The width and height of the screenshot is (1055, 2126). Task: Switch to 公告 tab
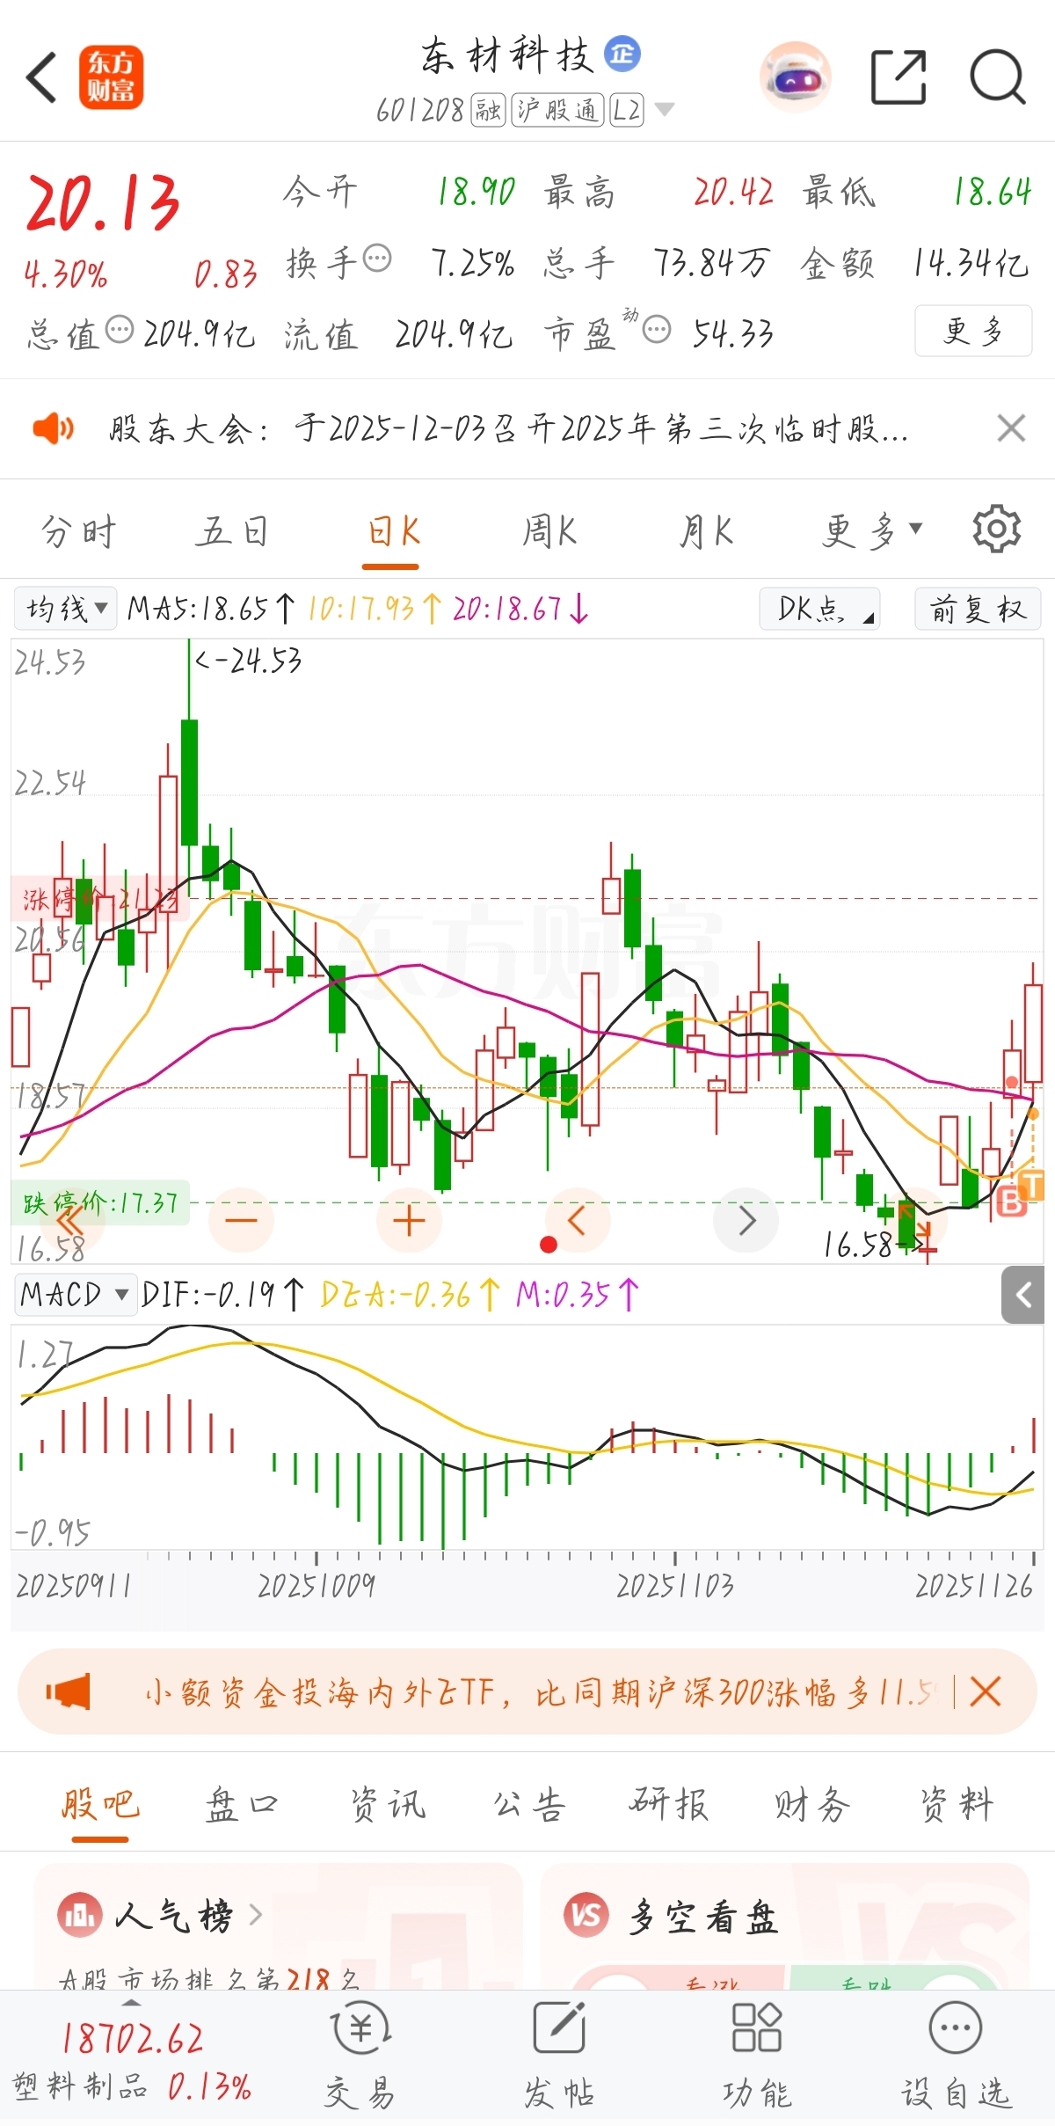(x=529, y=1806)
